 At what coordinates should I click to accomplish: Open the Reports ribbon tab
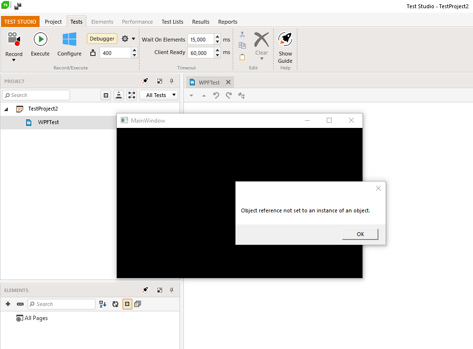click(x=228, y=22)
